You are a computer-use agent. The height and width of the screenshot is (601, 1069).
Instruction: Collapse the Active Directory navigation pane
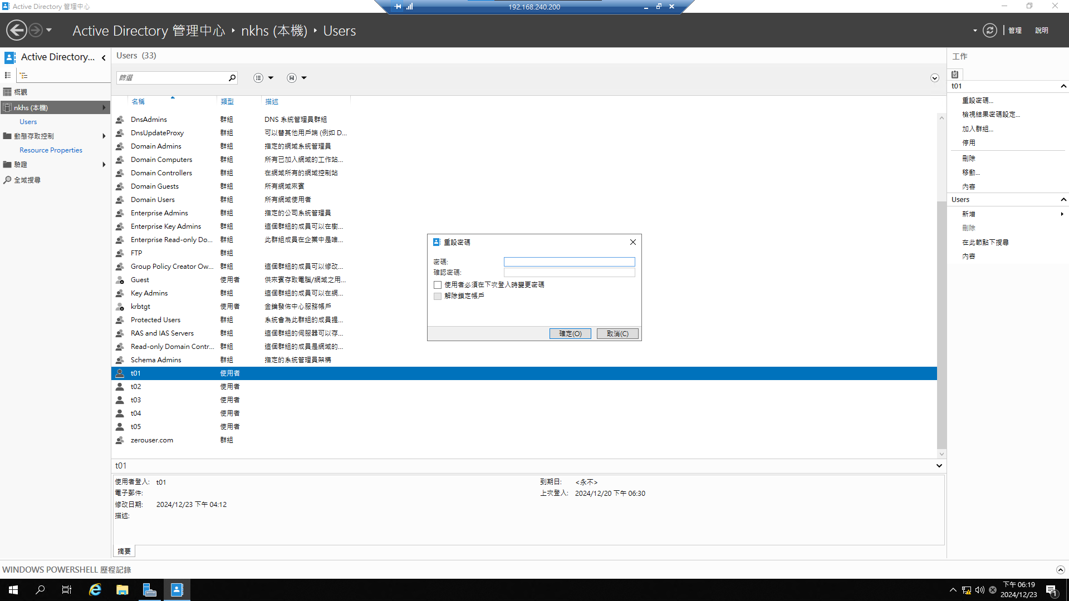coord(104,57)
